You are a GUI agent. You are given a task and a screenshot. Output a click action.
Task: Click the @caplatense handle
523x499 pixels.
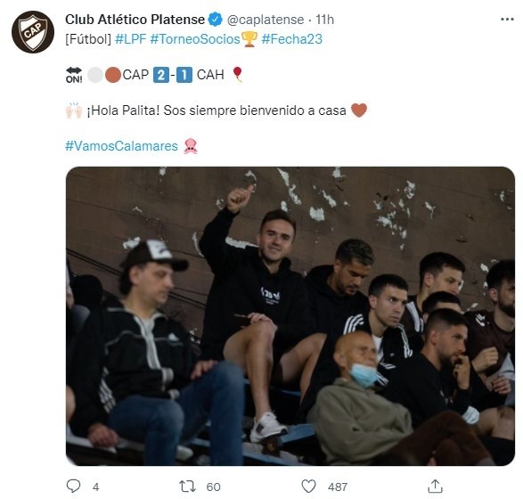[x=266, y=20]
